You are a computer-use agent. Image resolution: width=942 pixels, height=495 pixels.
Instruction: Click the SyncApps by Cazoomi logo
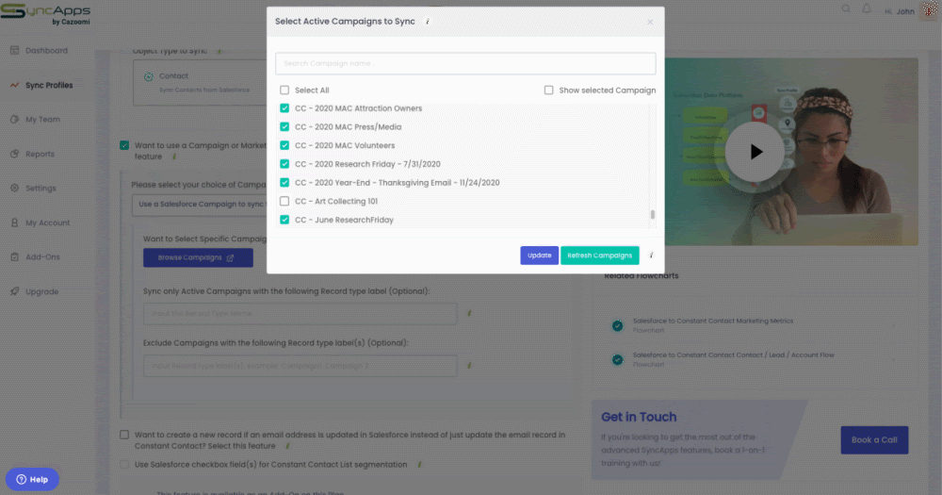45,14
